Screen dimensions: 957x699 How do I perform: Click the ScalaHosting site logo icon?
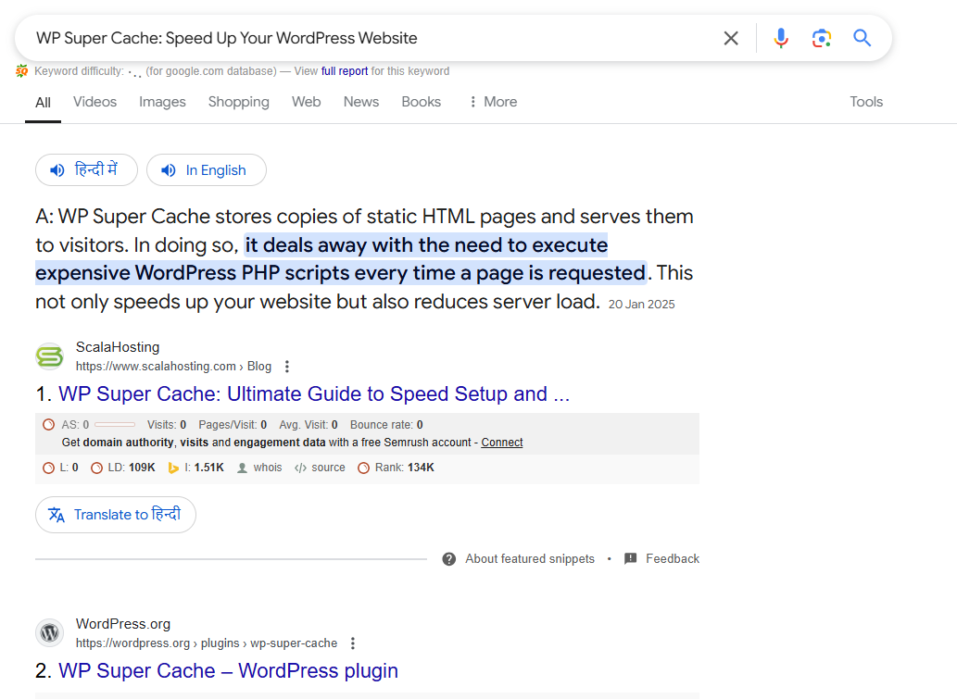[x=50, y=356]
